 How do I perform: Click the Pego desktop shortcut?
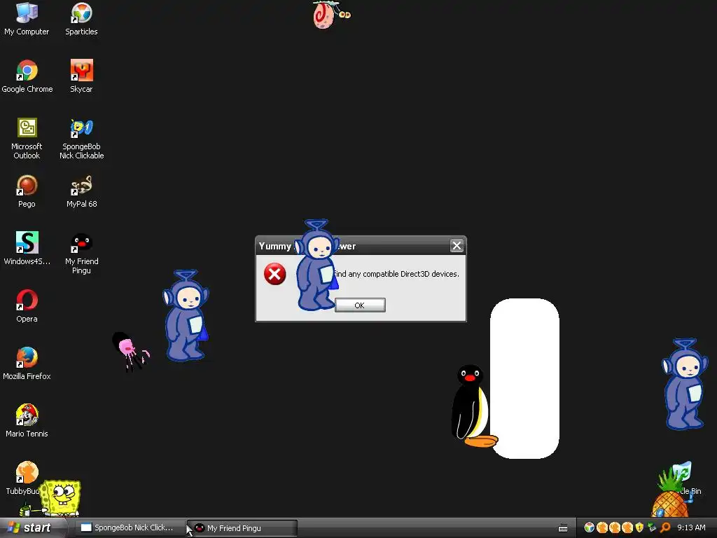pyautogui.click(x=27, y=191)
